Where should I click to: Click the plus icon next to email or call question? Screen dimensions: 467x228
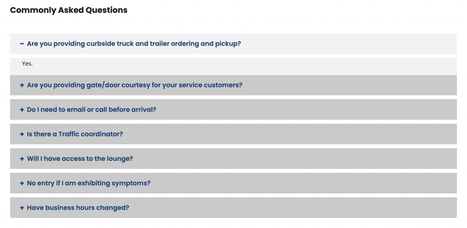click(22, 110)
